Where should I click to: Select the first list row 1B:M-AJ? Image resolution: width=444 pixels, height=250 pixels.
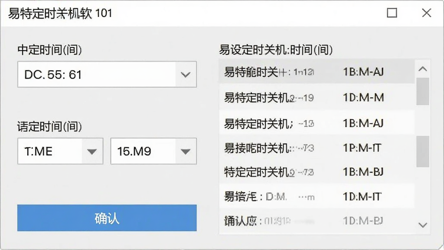[x=317, y=72]
